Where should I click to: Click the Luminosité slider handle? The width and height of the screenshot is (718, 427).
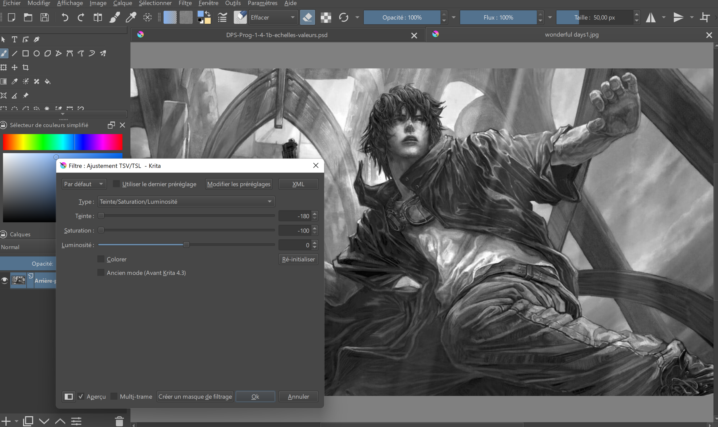point(186,244)
